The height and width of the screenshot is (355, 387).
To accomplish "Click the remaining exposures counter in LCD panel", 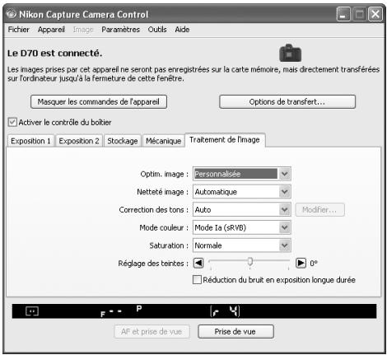I will click(225, 311).
